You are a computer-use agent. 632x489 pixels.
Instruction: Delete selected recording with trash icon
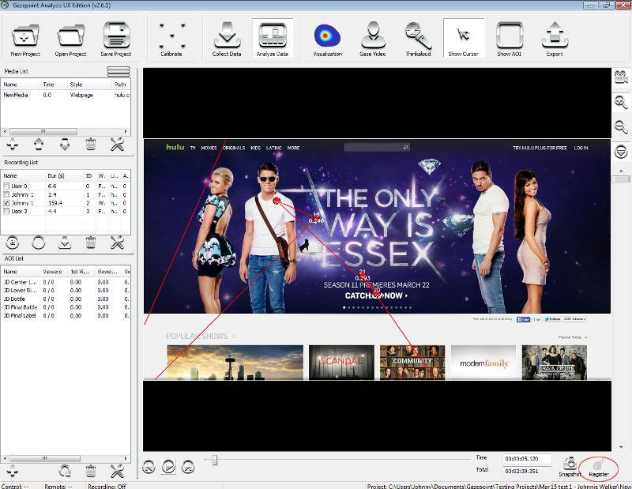pos(91,243)
